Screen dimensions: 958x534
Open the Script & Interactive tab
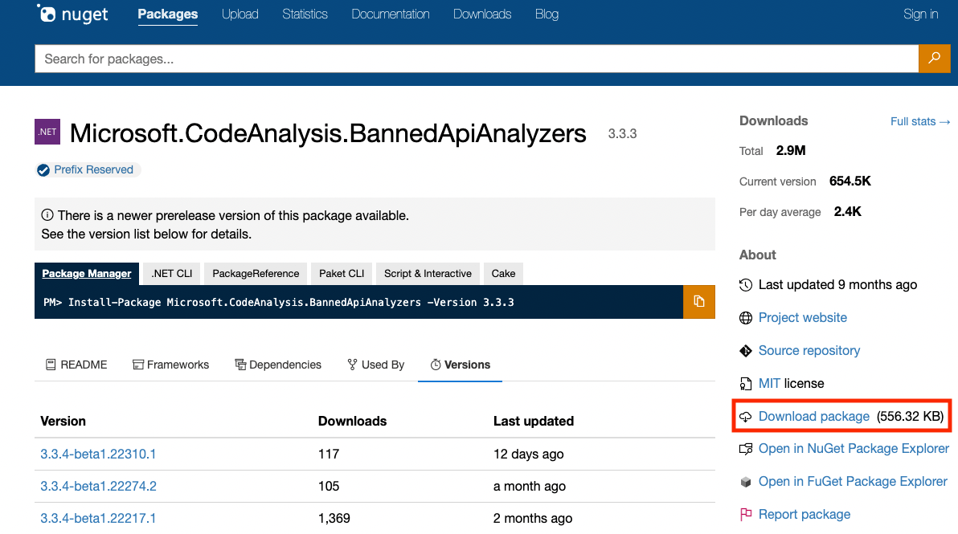click(428, 273)
